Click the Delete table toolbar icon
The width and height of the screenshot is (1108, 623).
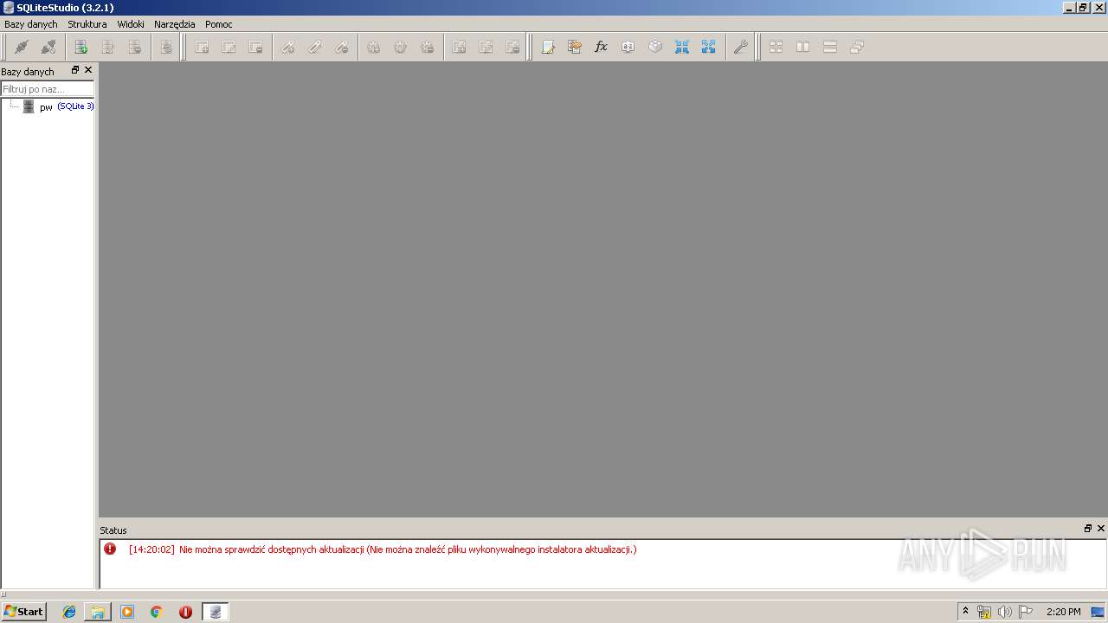(x=255, y=47)
